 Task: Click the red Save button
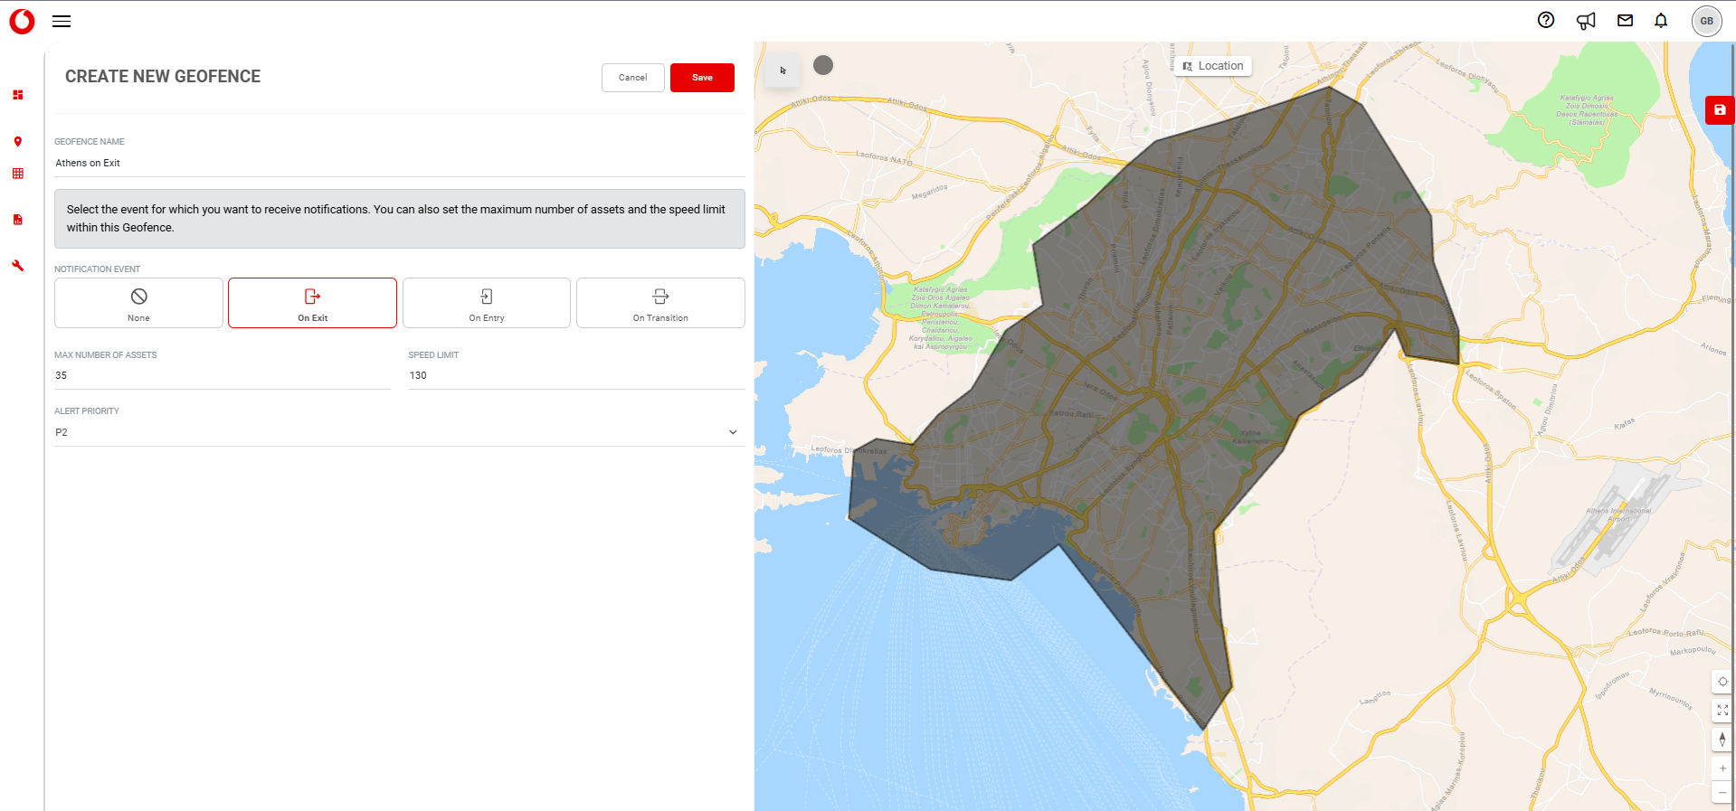click(x=702, y=78)
